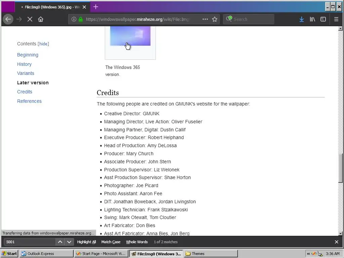Find previous match with up arrow
Image resolution: width=344 pixels, height=258 pixels.
[60, 242]
